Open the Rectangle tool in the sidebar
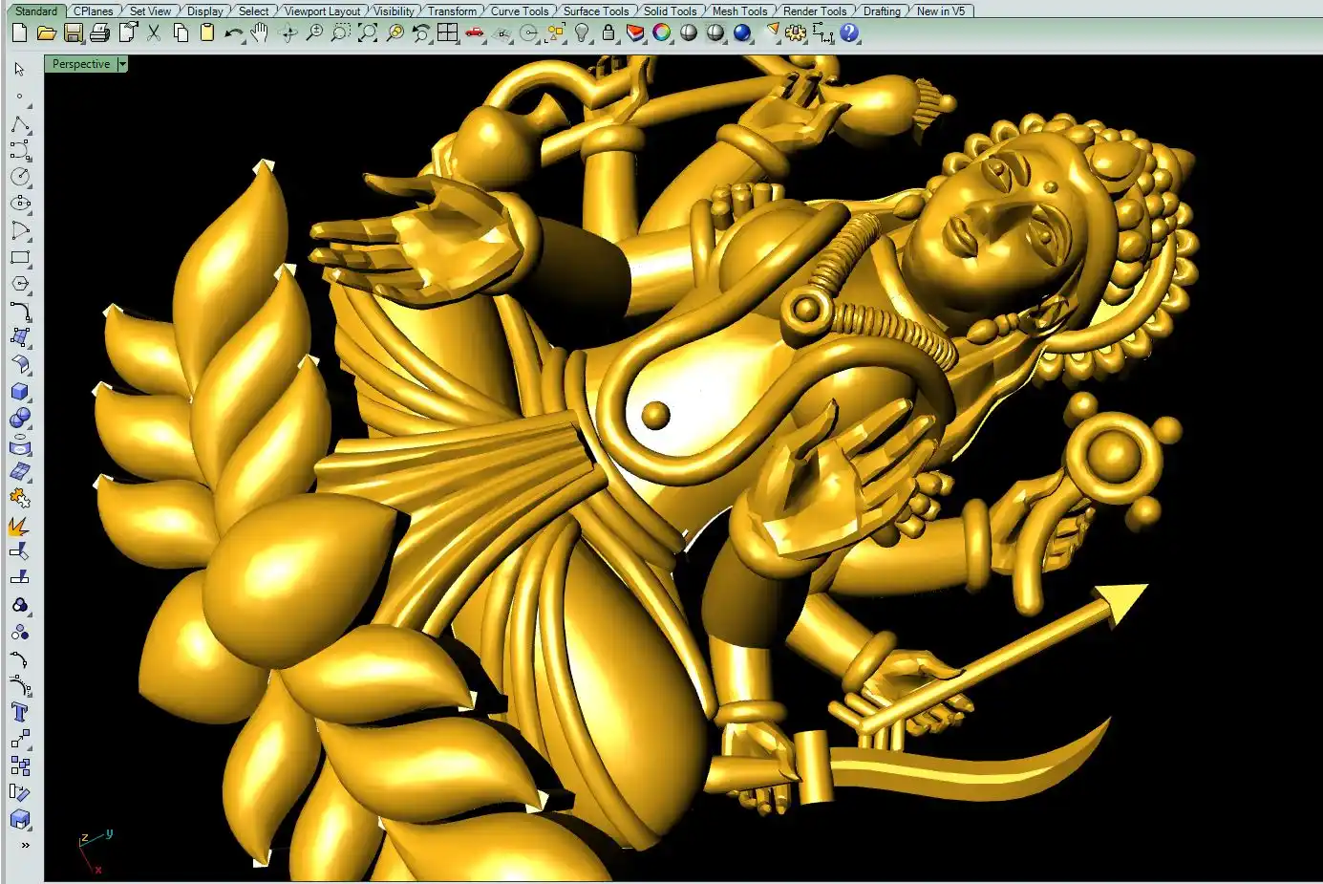1323x884 pixels. click(19, 258)
